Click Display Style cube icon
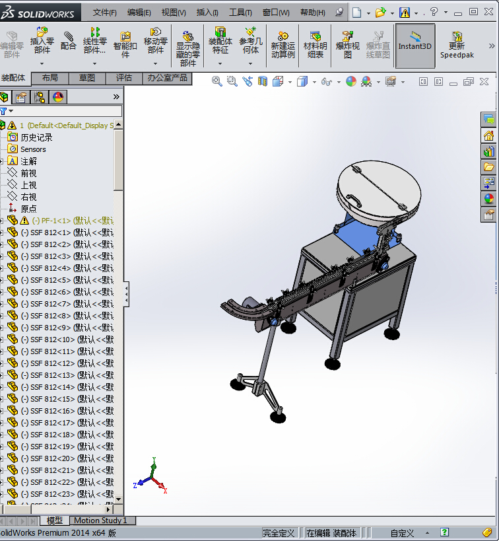 point(302,81)
